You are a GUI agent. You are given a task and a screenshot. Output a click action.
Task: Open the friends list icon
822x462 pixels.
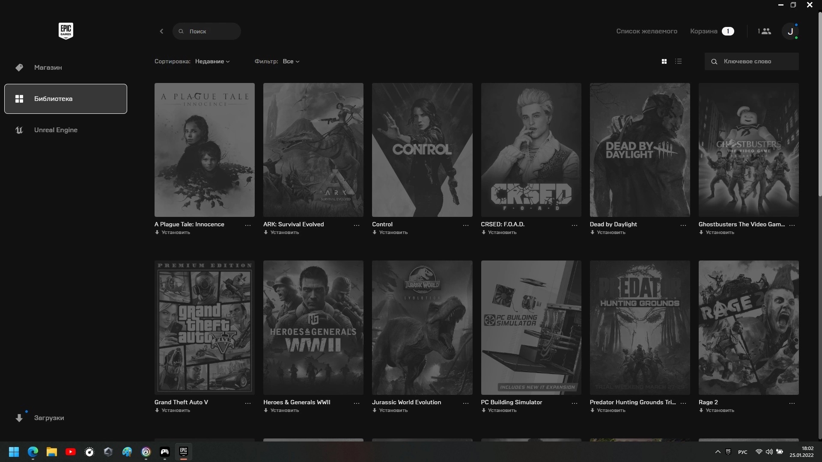tap(766, 31)
